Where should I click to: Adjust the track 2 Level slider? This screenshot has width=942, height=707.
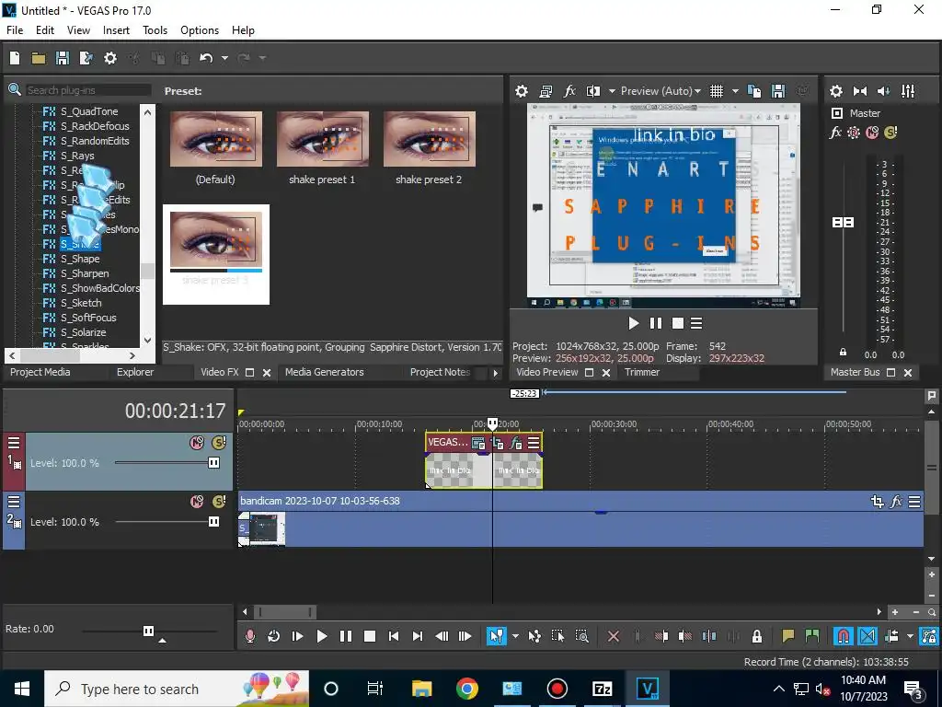pos(213,522)
